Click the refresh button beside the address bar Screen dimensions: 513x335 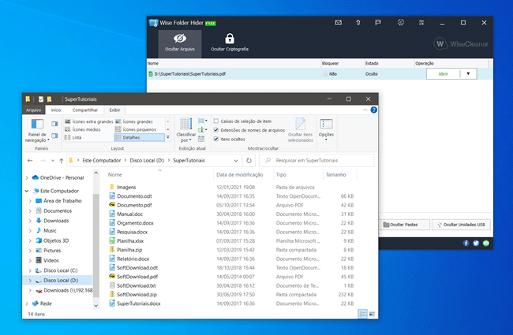pyautogui.click(x=249, y=160)
